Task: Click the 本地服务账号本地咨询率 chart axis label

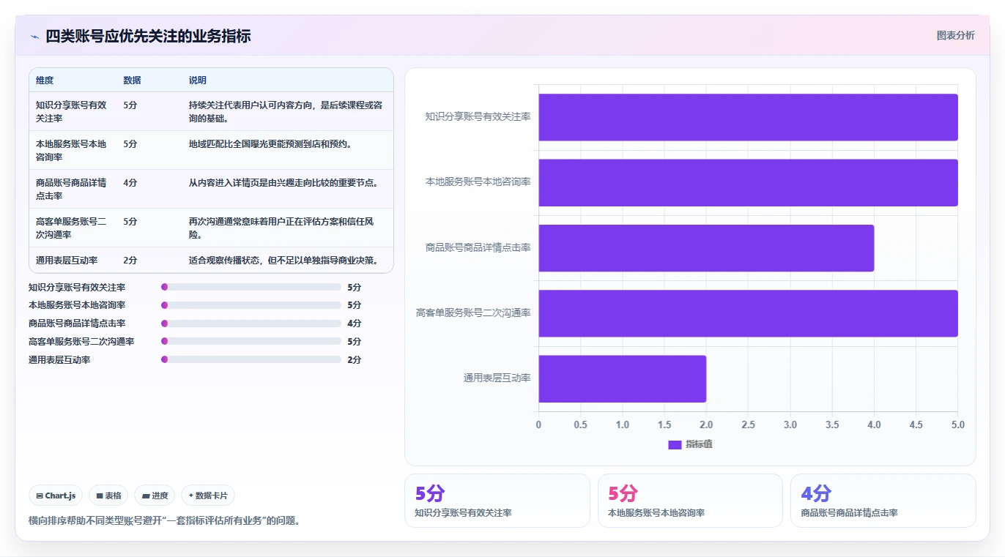Action: coord(478,182)
